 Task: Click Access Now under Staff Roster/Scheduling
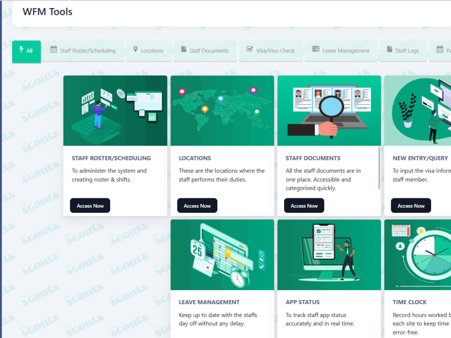point(90,206)
